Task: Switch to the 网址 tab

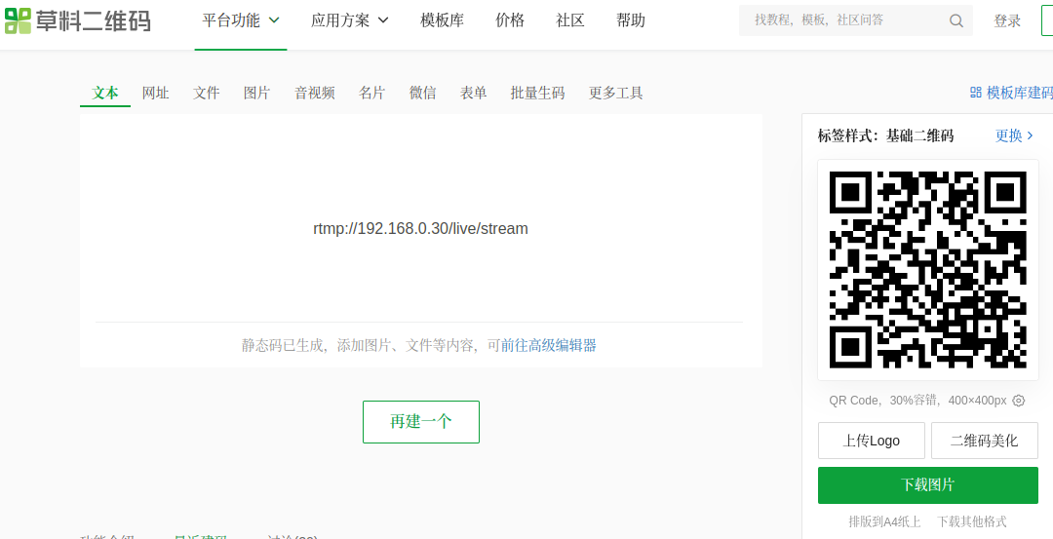Action: point(155,93)
